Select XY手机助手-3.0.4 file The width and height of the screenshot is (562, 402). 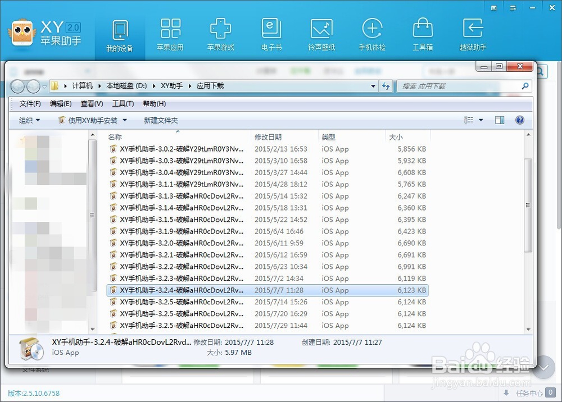coord(268,172)
